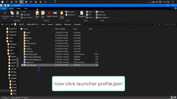
Task: Open recent locations dropdown arrow
Action: (x=9, y=24)
